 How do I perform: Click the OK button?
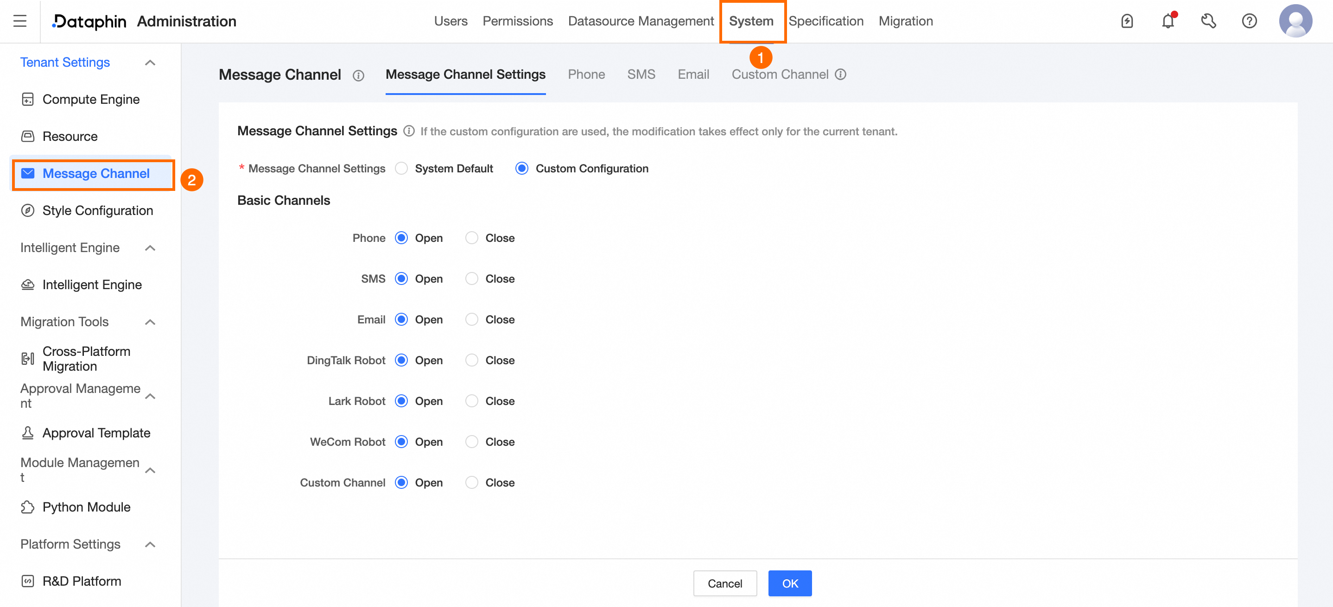pyautogui.click(x=789, y=583)
